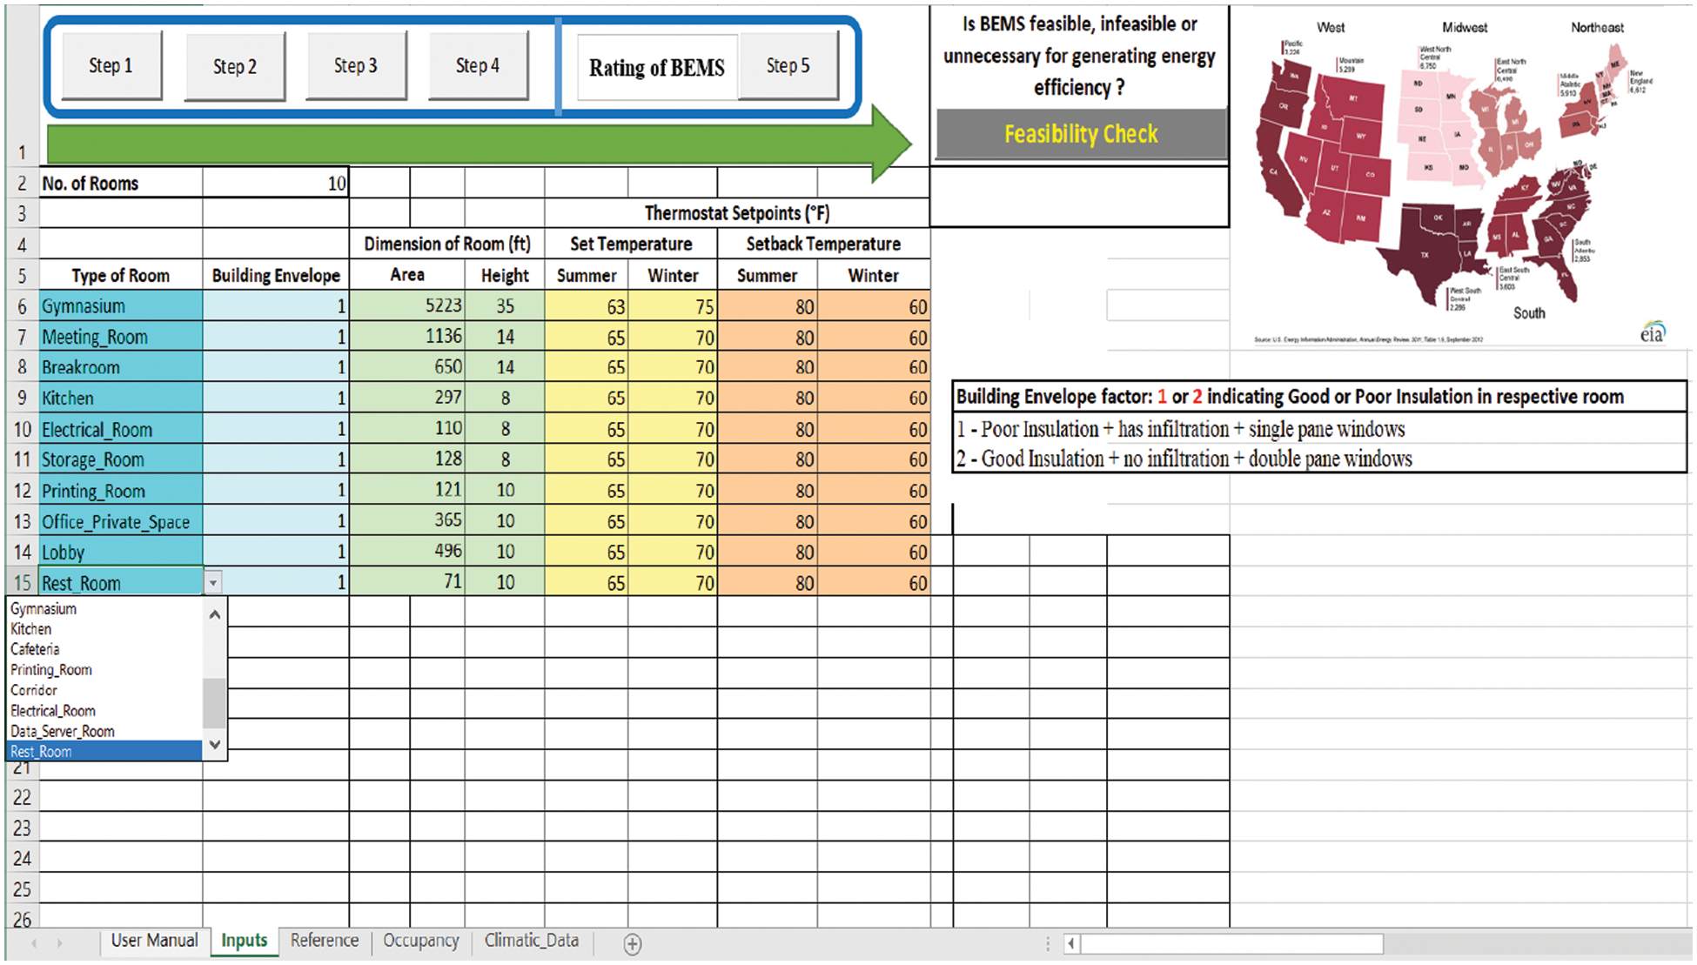Pick Data_Server_Room in the dropdown list

[63, 732]
